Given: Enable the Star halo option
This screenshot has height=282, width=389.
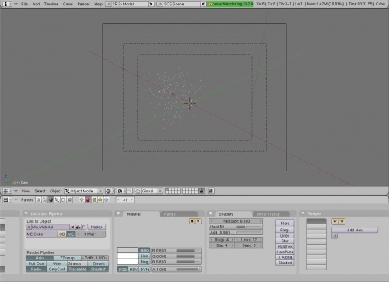Looking at the screenshot, I should 285,241.
